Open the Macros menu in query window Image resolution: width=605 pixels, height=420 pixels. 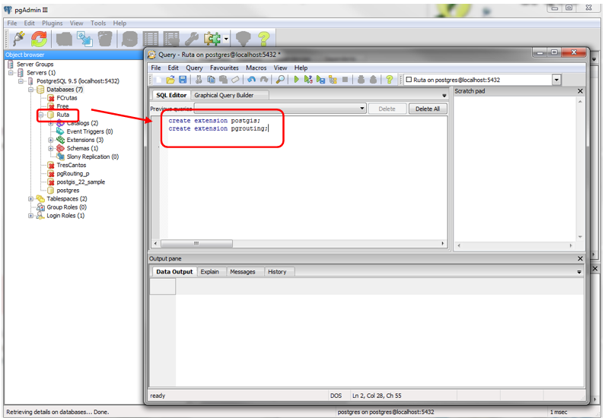pos(256,68)
